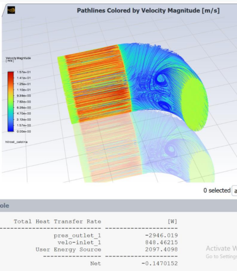Screen dimensions: 237x271
Task: Click the legend value 0.00e+00
Action: 24,131
